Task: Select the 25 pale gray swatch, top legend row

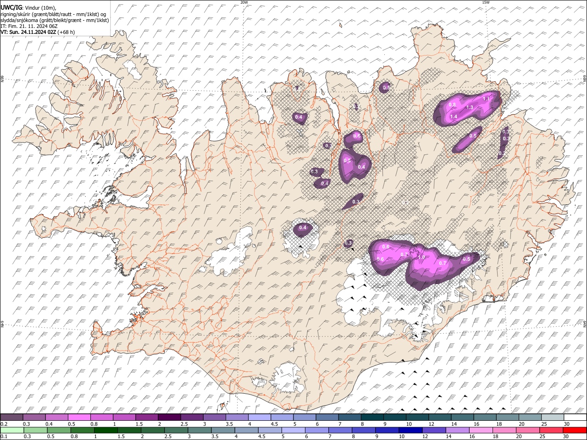Action: (552, 418)
